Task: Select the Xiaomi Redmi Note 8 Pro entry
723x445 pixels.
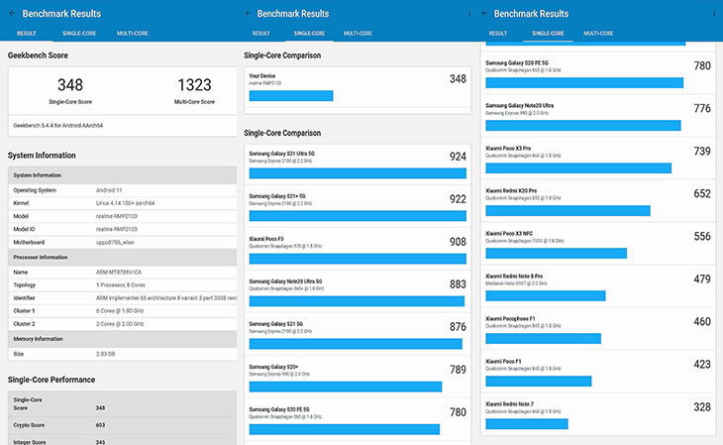Action: [598, 286]
